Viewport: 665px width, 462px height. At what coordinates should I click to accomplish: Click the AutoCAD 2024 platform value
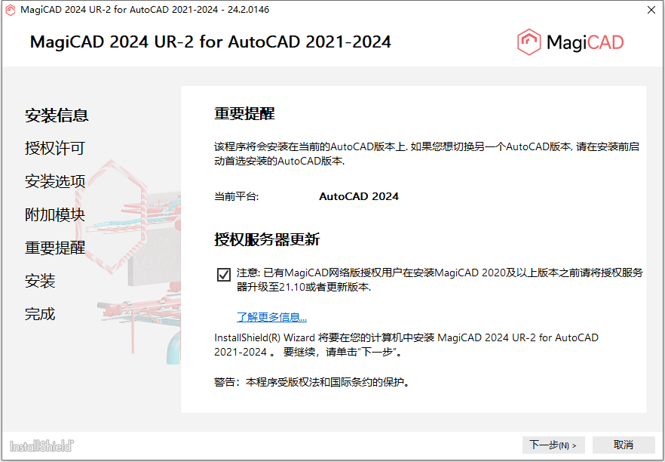pyautogui.click(x=359, y=196)
